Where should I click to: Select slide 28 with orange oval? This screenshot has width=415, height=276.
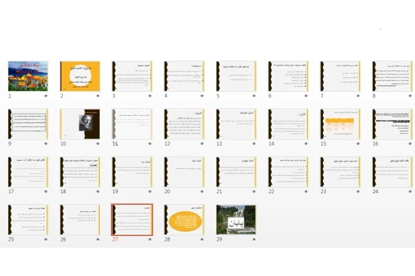click(x=184, y=219)
